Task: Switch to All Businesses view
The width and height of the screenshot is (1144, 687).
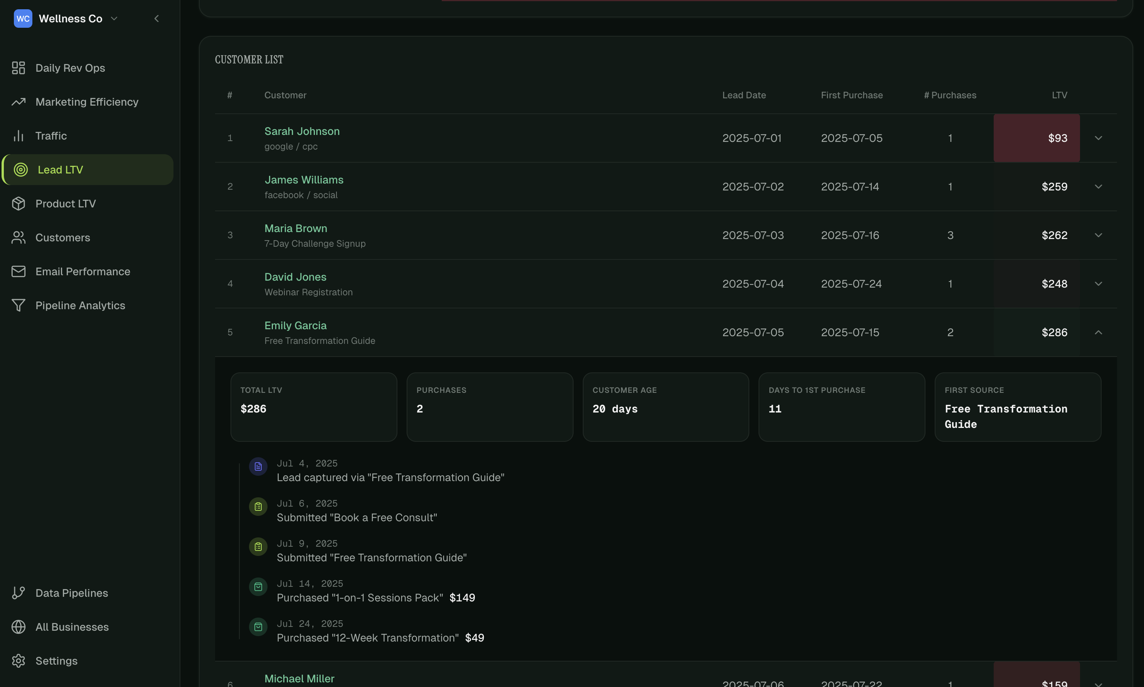Action: (x=87, y=627)
